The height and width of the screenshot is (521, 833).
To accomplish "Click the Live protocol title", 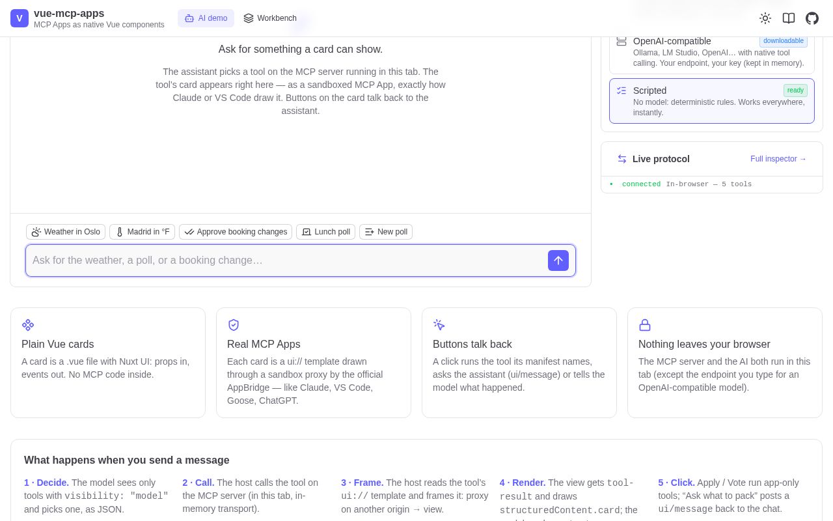I will tap(661, 159).
